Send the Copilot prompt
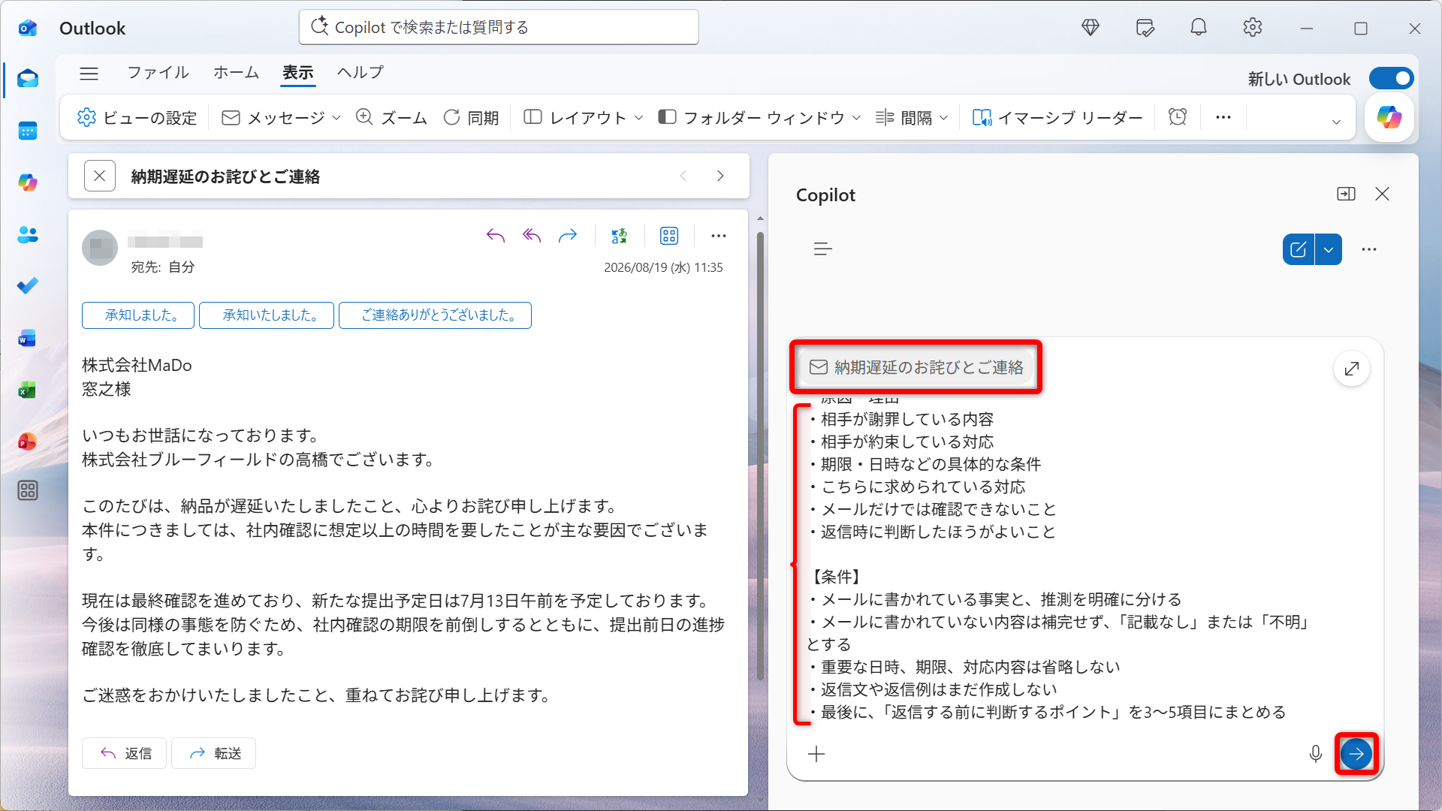 1356,753
